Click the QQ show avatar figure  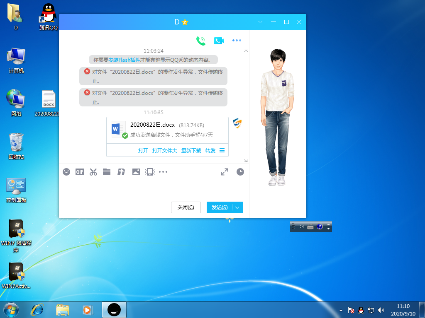[278, 117]
